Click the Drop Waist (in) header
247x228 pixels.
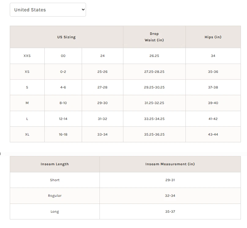click(154, 37)
